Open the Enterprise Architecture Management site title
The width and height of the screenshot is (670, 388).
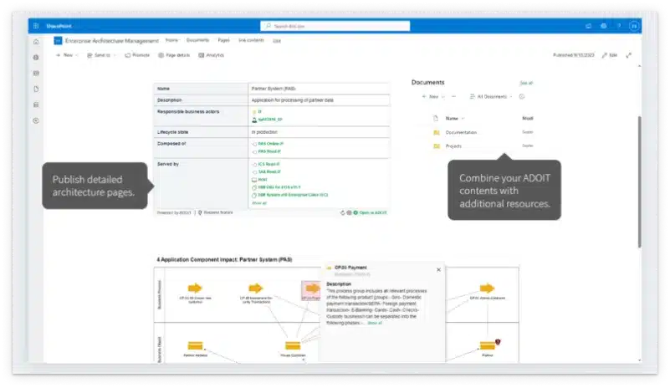(111, 41)
